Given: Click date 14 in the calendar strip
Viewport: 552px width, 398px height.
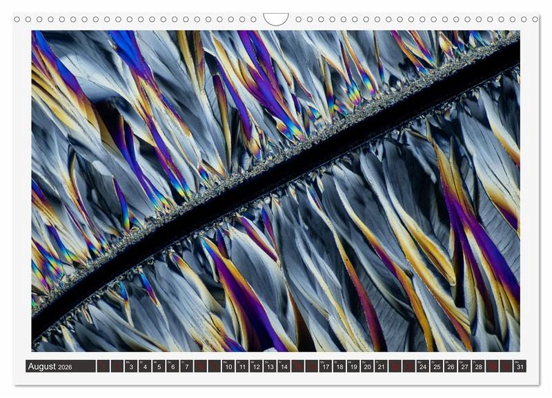Looking at the screenshot, I should coord(284,366).
